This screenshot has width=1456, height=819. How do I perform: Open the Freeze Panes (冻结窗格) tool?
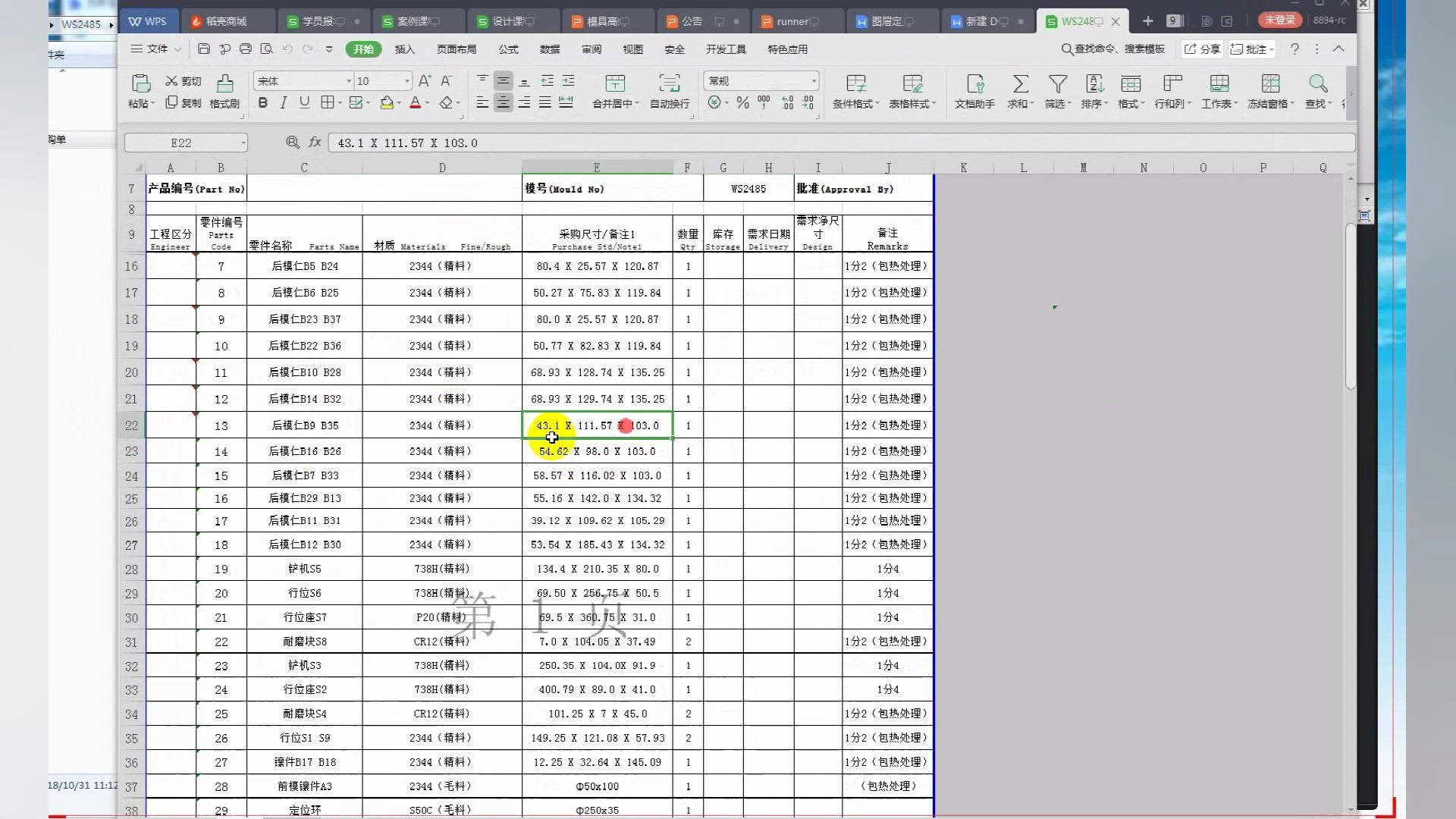point(1270,84)
